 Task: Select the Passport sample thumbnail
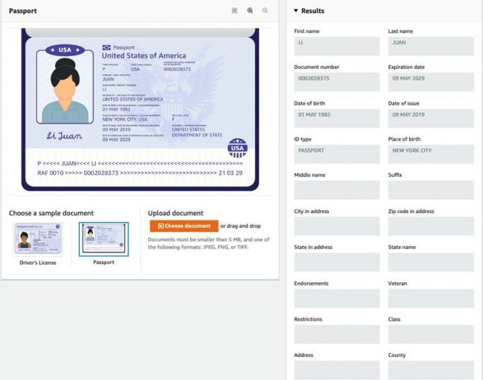click(104, 239)
